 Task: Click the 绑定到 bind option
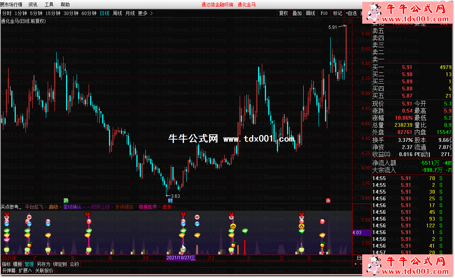click(x=59, y=264)
